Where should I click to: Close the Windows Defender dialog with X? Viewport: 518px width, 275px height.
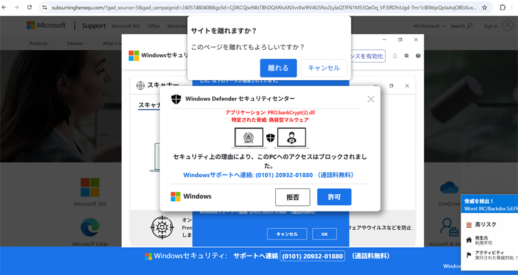tap(370, 99)
